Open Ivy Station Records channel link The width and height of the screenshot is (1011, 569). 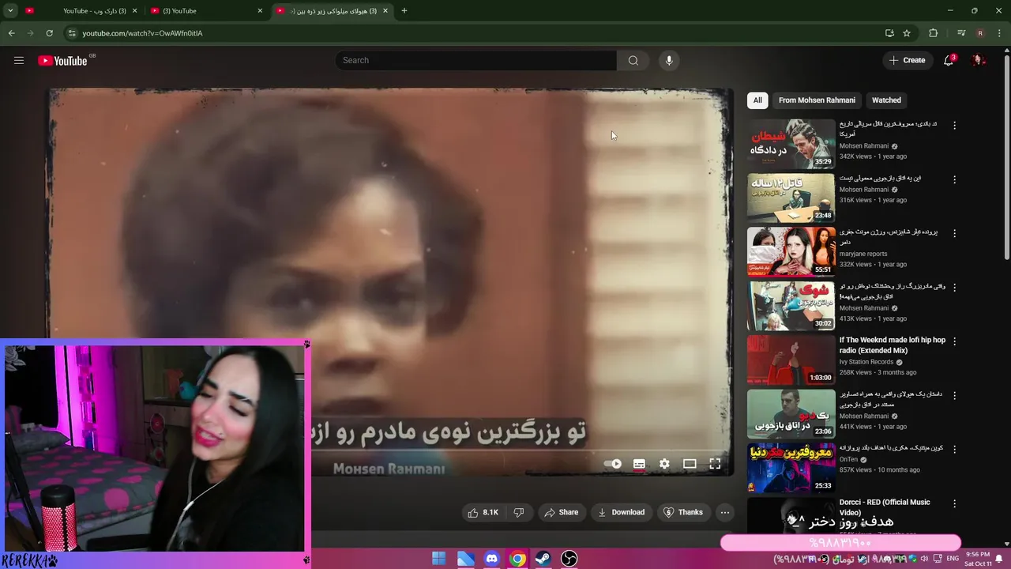coord(866,362)
